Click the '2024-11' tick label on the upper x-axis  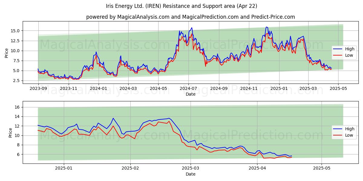pos(249,88)
